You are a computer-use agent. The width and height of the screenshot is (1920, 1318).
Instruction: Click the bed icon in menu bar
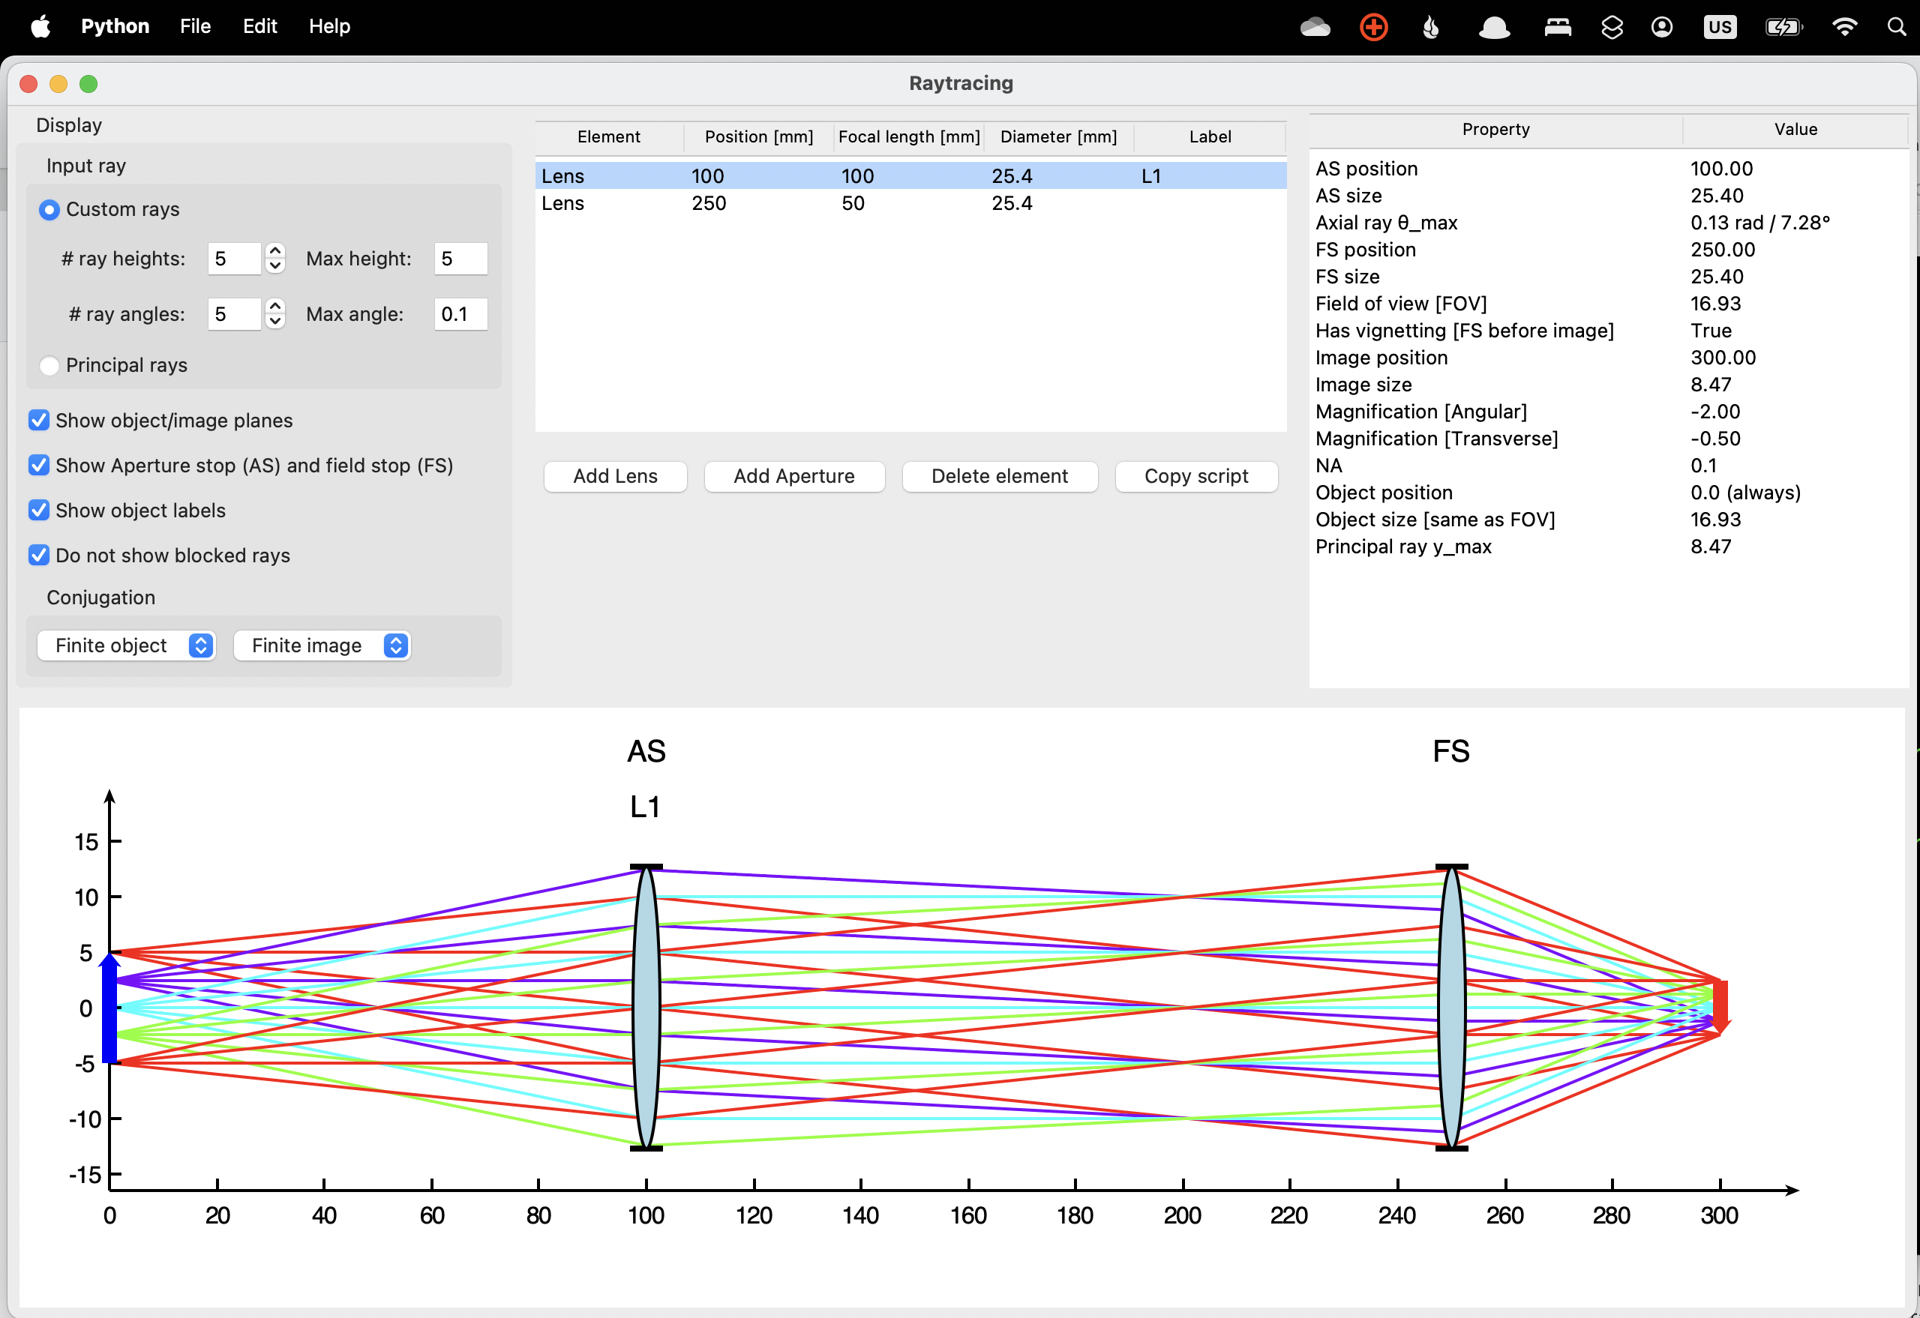pos(1557,27)
